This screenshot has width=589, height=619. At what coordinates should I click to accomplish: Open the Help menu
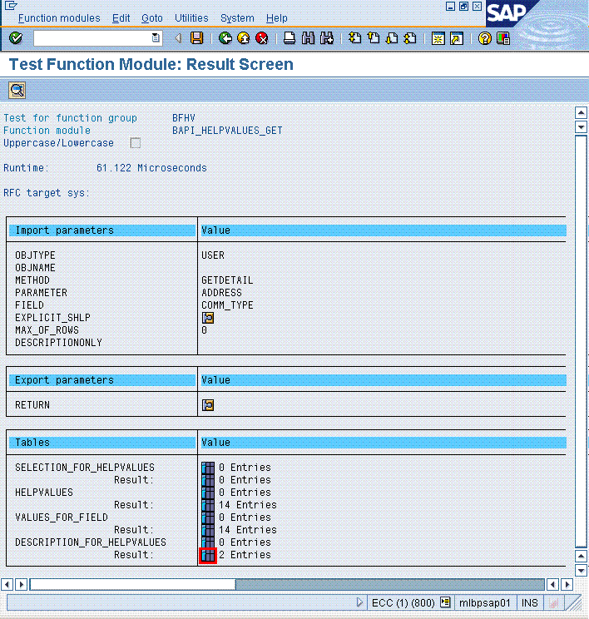point(277,18)
